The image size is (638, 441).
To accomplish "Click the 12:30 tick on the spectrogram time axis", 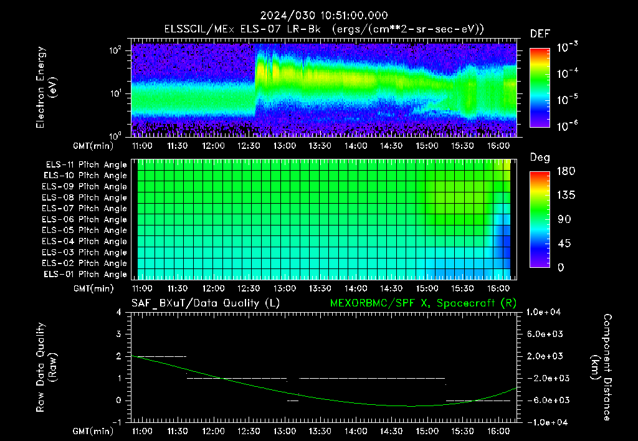I will pos(249,146).
